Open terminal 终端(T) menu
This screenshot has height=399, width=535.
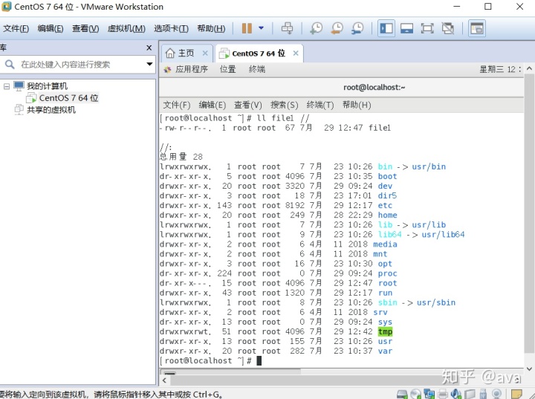320,105
